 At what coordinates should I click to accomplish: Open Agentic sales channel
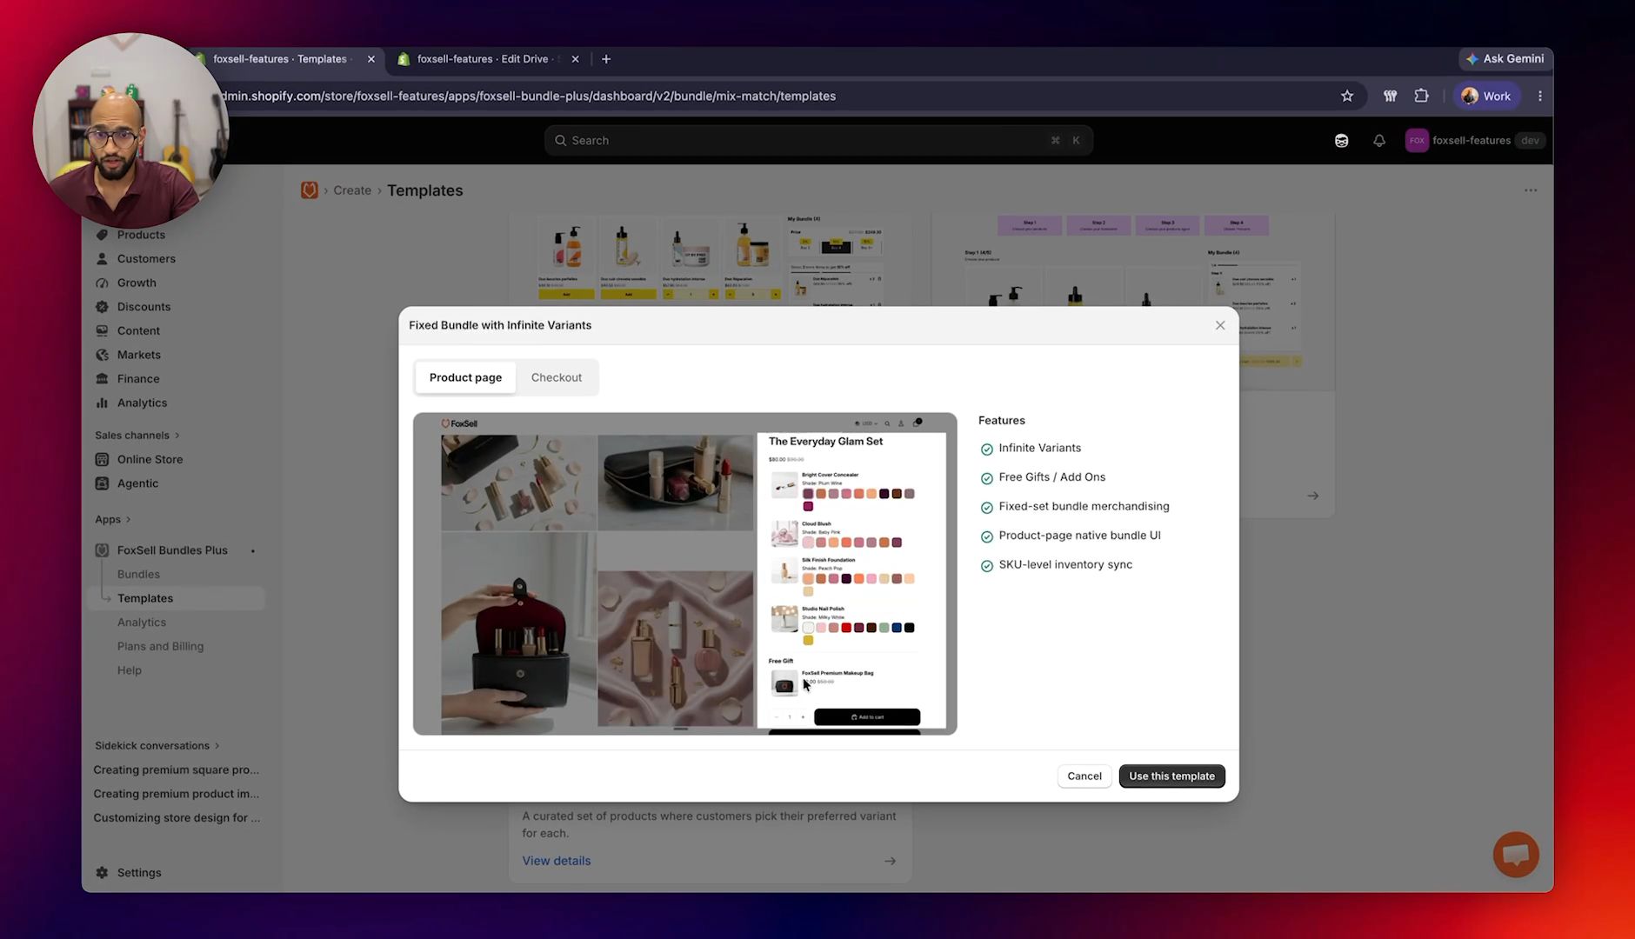coord(137,483)
